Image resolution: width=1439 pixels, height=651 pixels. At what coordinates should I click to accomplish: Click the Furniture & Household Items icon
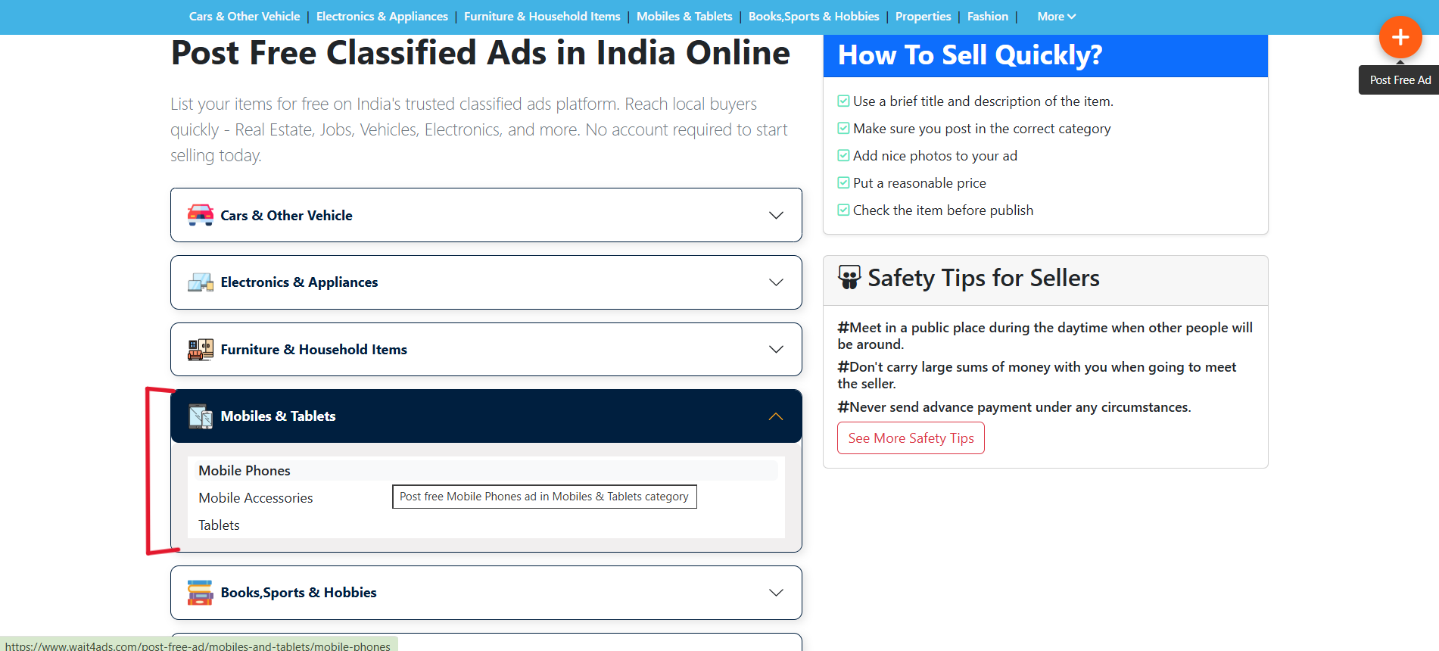201,350
